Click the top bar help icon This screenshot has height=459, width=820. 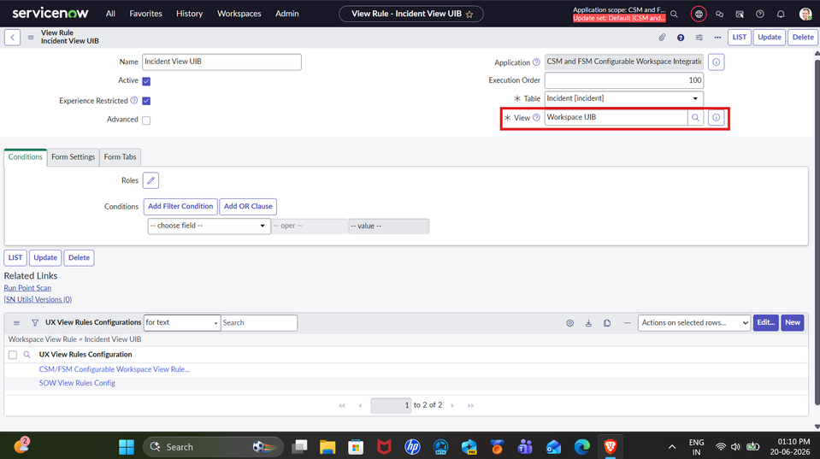click(x=760, y=15)
